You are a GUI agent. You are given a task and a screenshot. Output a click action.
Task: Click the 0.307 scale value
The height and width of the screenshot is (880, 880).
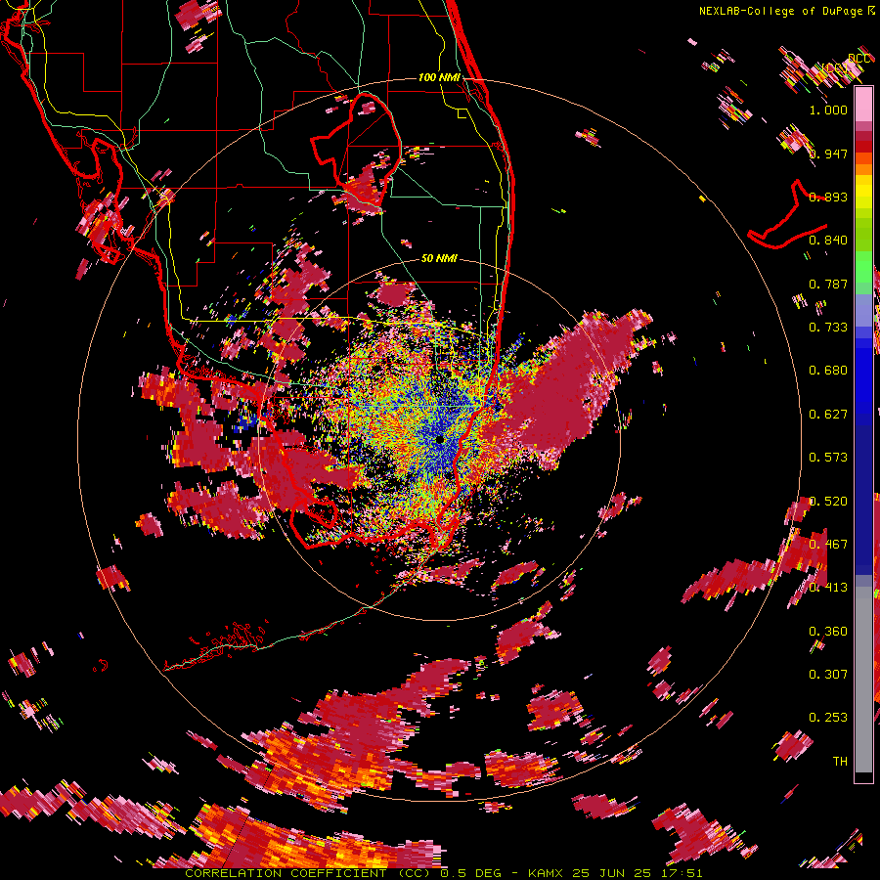pos(828,675)
